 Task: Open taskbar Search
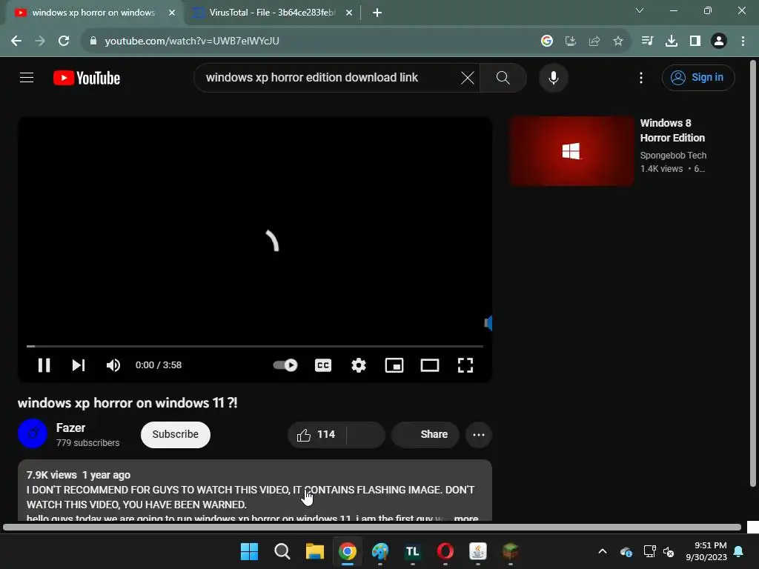(282, 551)
